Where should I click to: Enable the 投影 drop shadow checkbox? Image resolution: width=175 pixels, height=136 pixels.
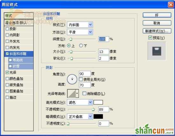pyautogui.click(x=7, y=29)
